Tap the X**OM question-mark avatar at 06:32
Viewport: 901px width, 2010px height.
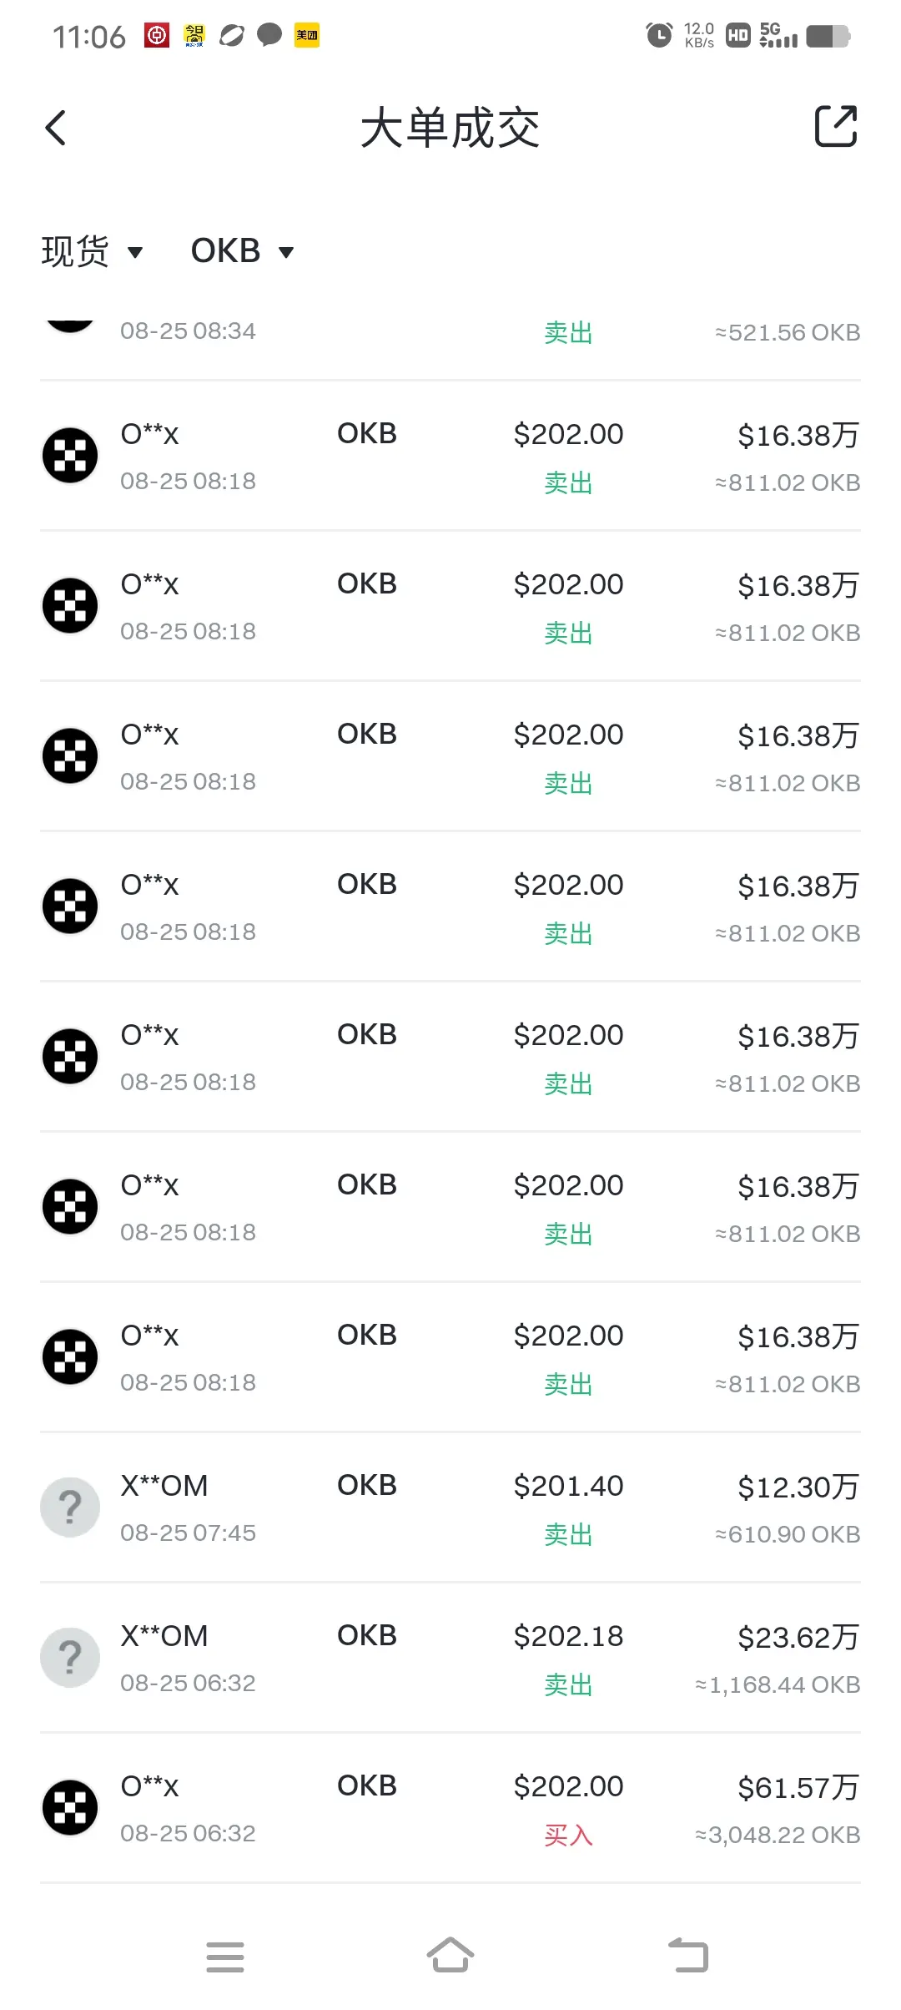coord(70,1658)
